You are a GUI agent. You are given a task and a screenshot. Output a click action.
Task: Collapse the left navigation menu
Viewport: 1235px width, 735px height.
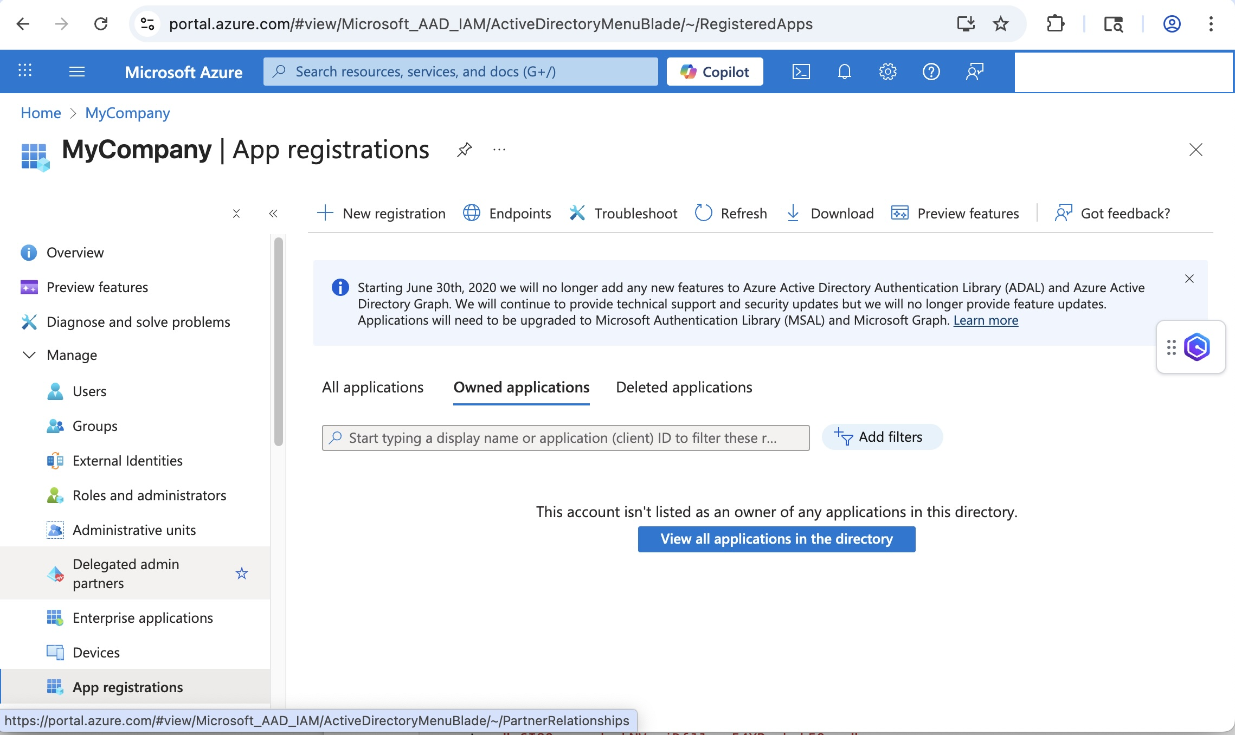pyautogui.click(x=273, y=214)
